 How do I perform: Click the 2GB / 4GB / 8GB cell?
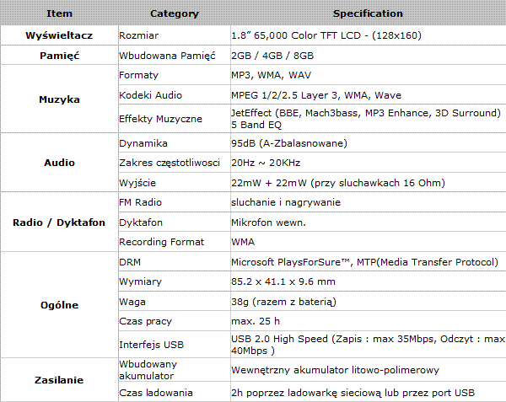tap(272, 56)
